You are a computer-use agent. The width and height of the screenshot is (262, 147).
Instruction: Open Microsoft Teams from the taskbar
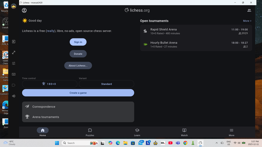point(178,143)
